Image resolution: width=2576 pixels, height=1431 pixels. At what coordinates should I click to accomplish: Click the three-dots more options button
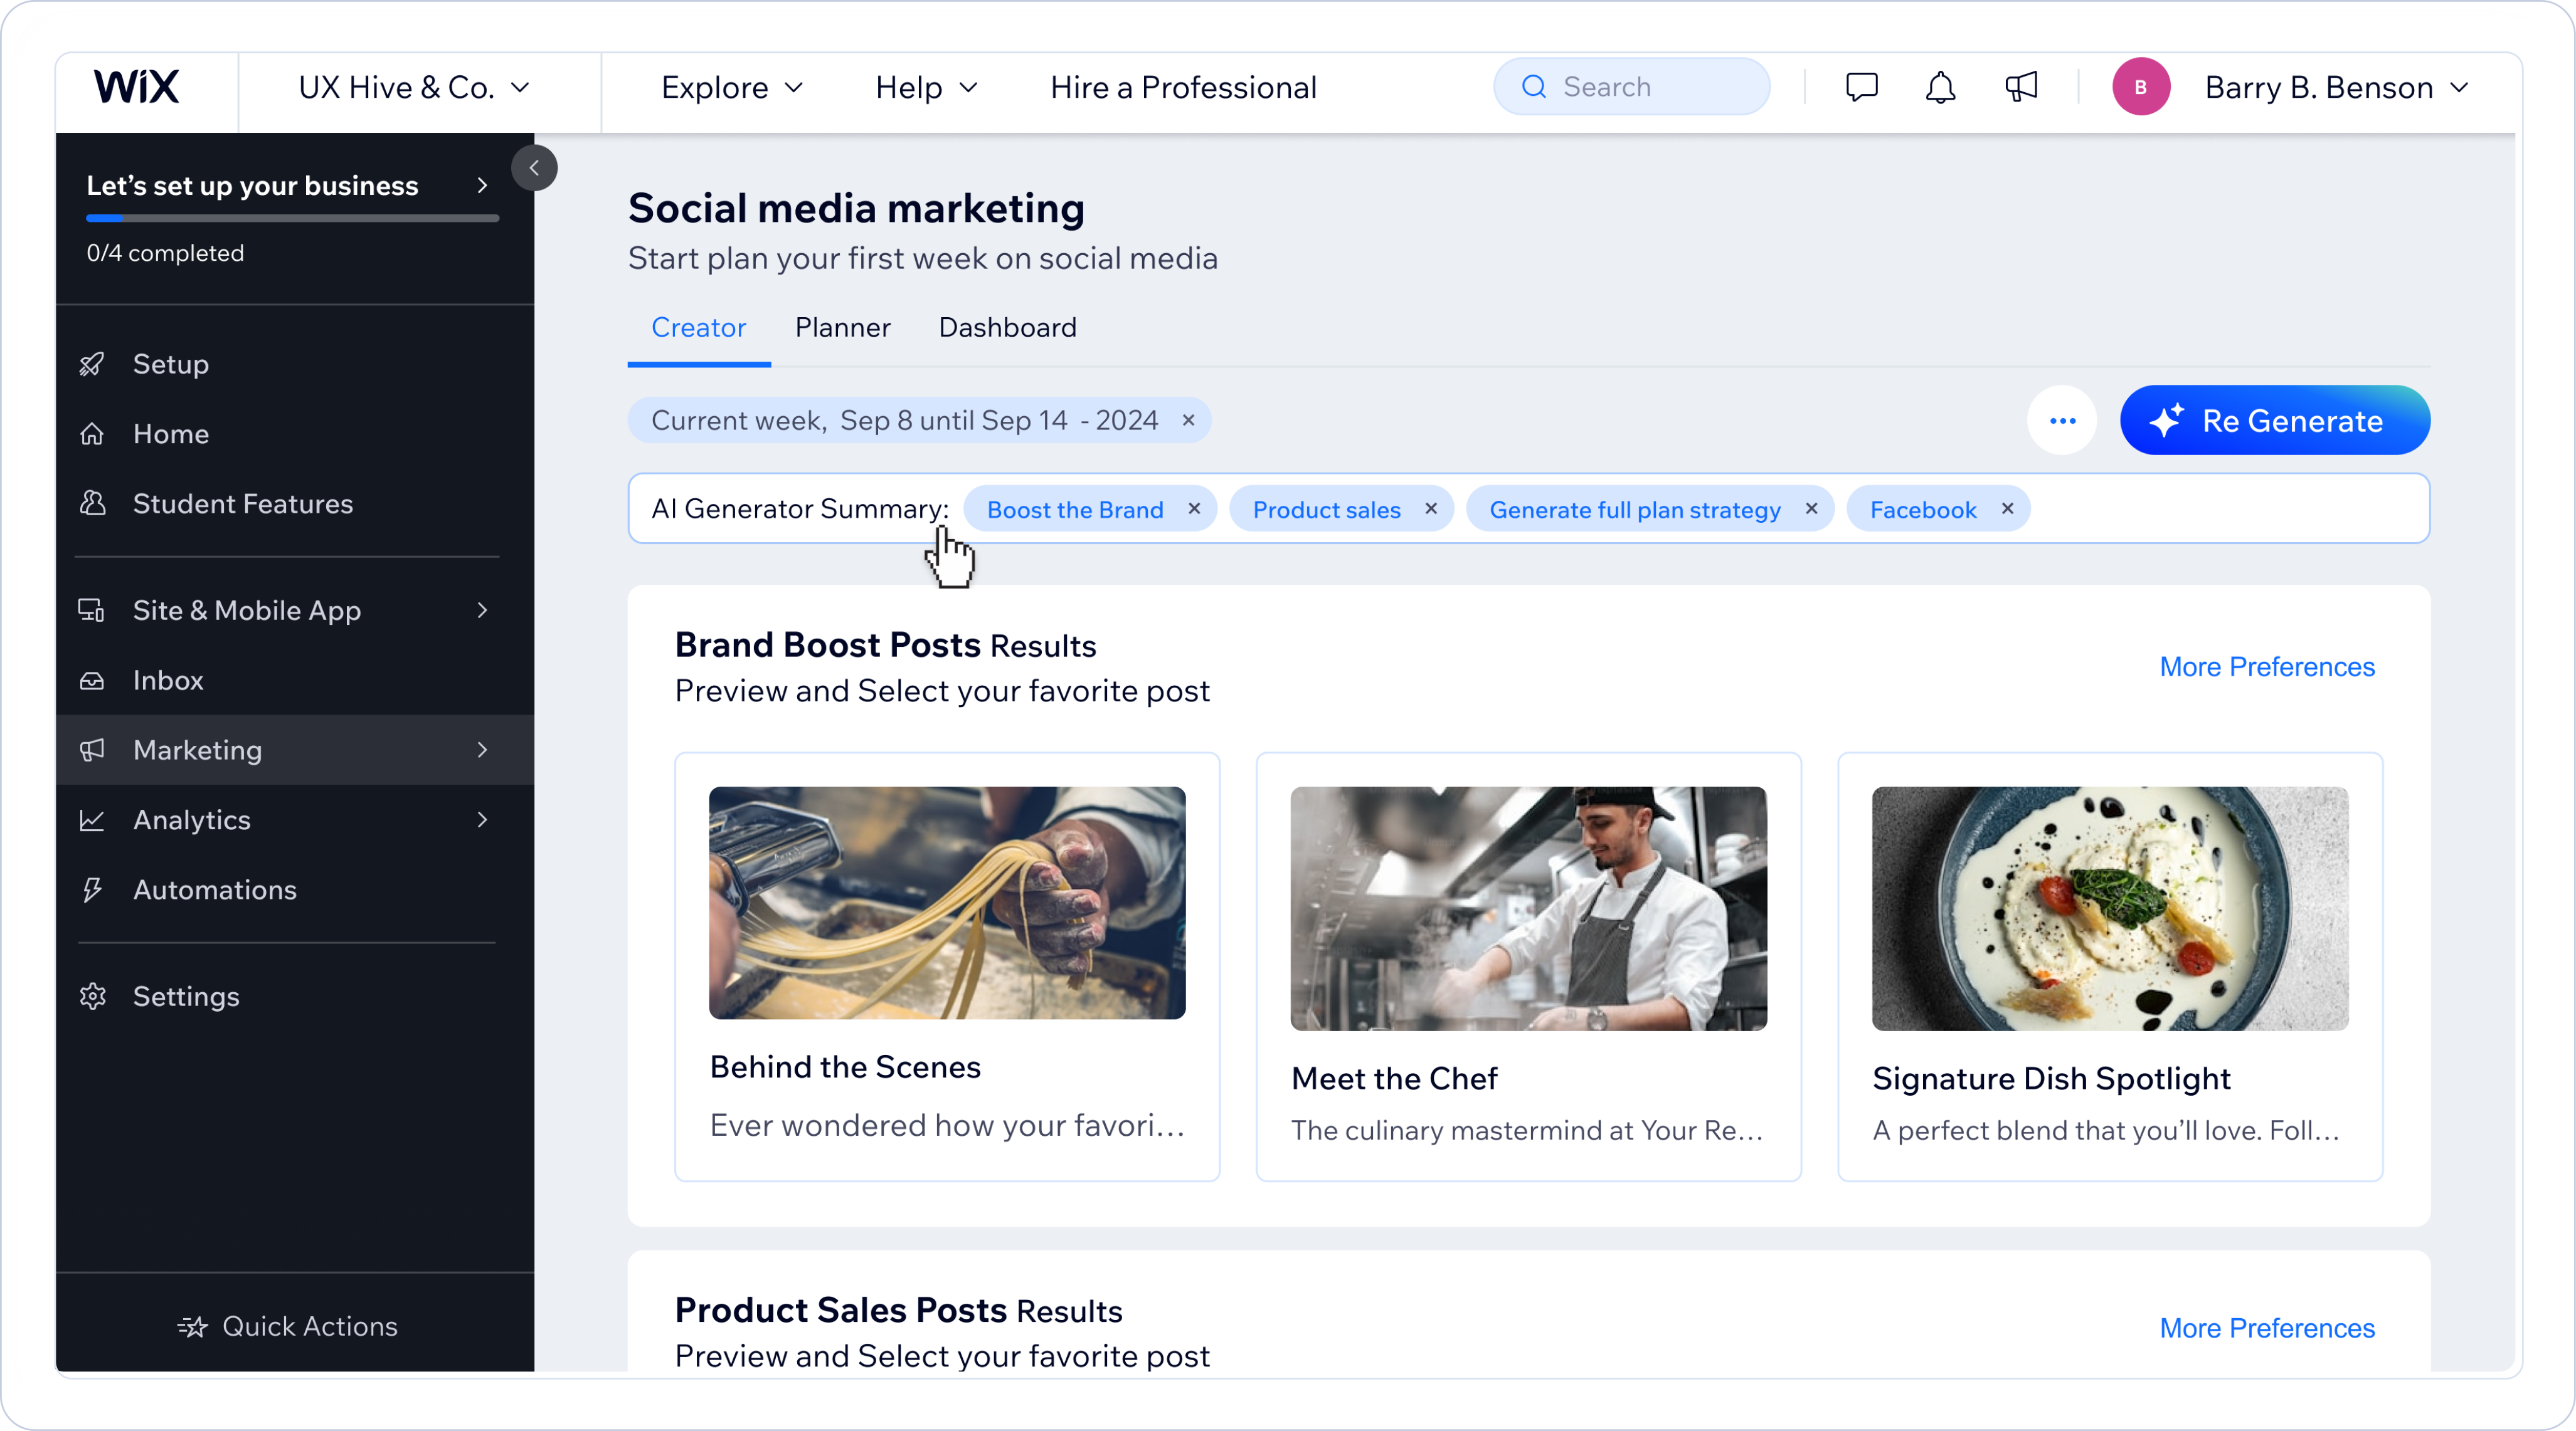(2062, 421)
